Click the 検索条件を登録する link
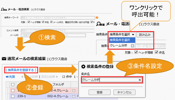The width and height of the screenshot is (175, 100). coord(21,70)
